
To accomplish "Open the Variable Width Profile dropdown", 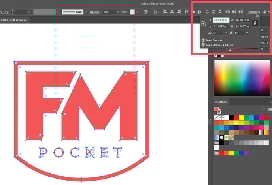I will [x=58, y=12].
